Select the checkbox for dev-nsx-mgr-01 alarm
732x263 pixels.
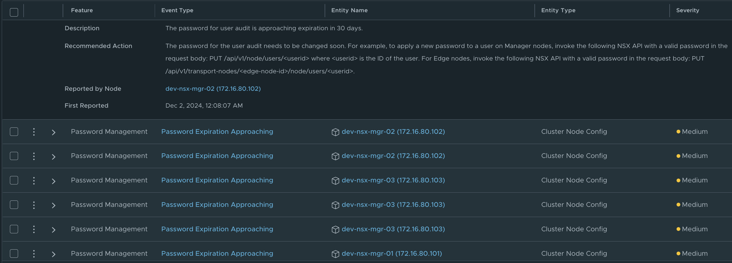point(14,253)
